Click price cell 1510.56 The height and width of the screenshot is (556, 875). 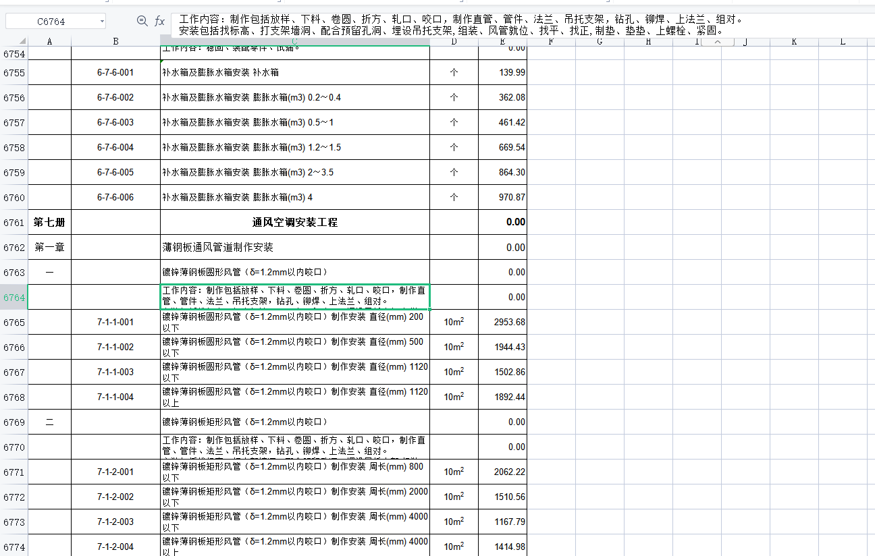point(502,497)
